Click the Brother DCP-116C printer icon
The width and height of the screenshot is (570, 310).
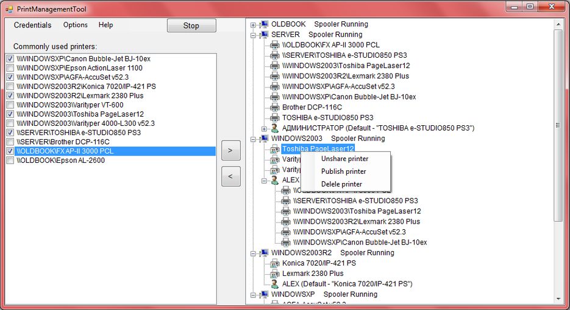[275, 108]
